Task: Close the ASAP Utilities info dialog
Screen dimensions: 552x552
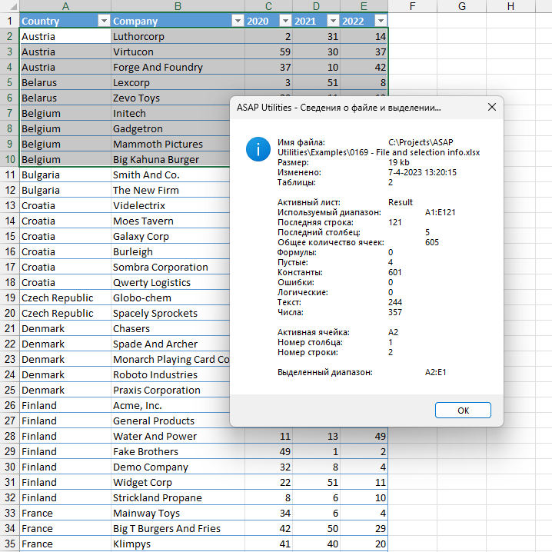Action: pyautogui.click(x=492, y=107)
